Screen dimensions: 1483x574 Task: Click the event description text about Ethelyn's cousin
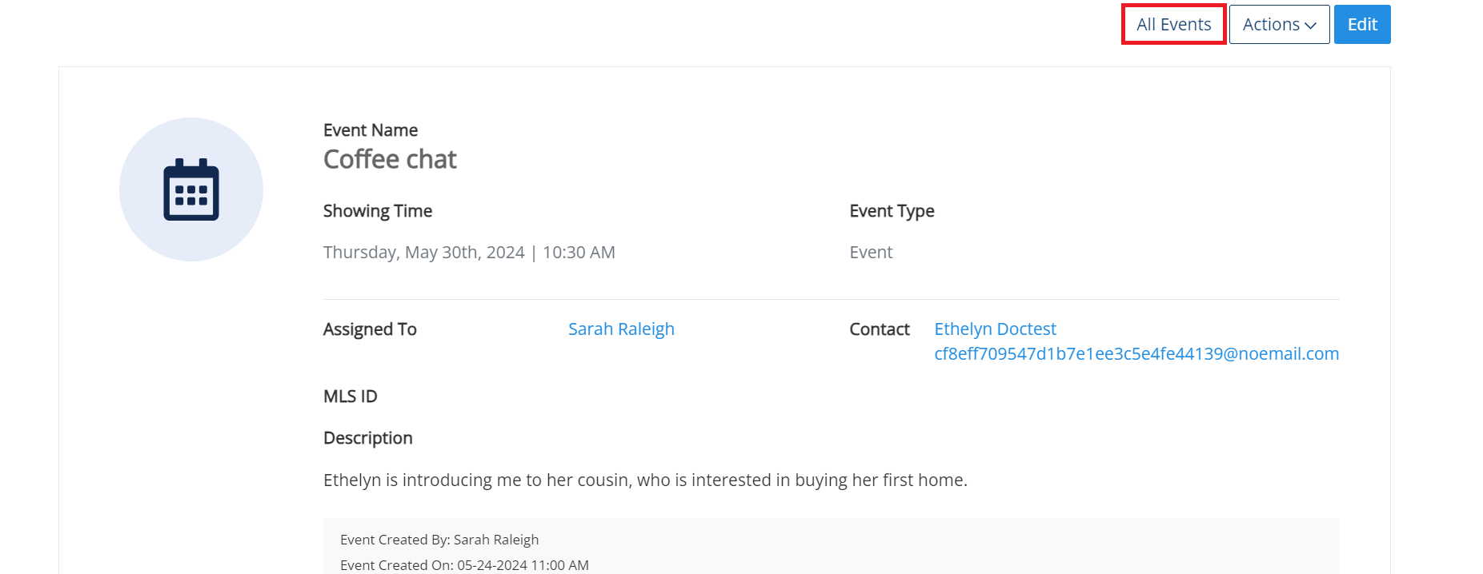coord(645,480)
